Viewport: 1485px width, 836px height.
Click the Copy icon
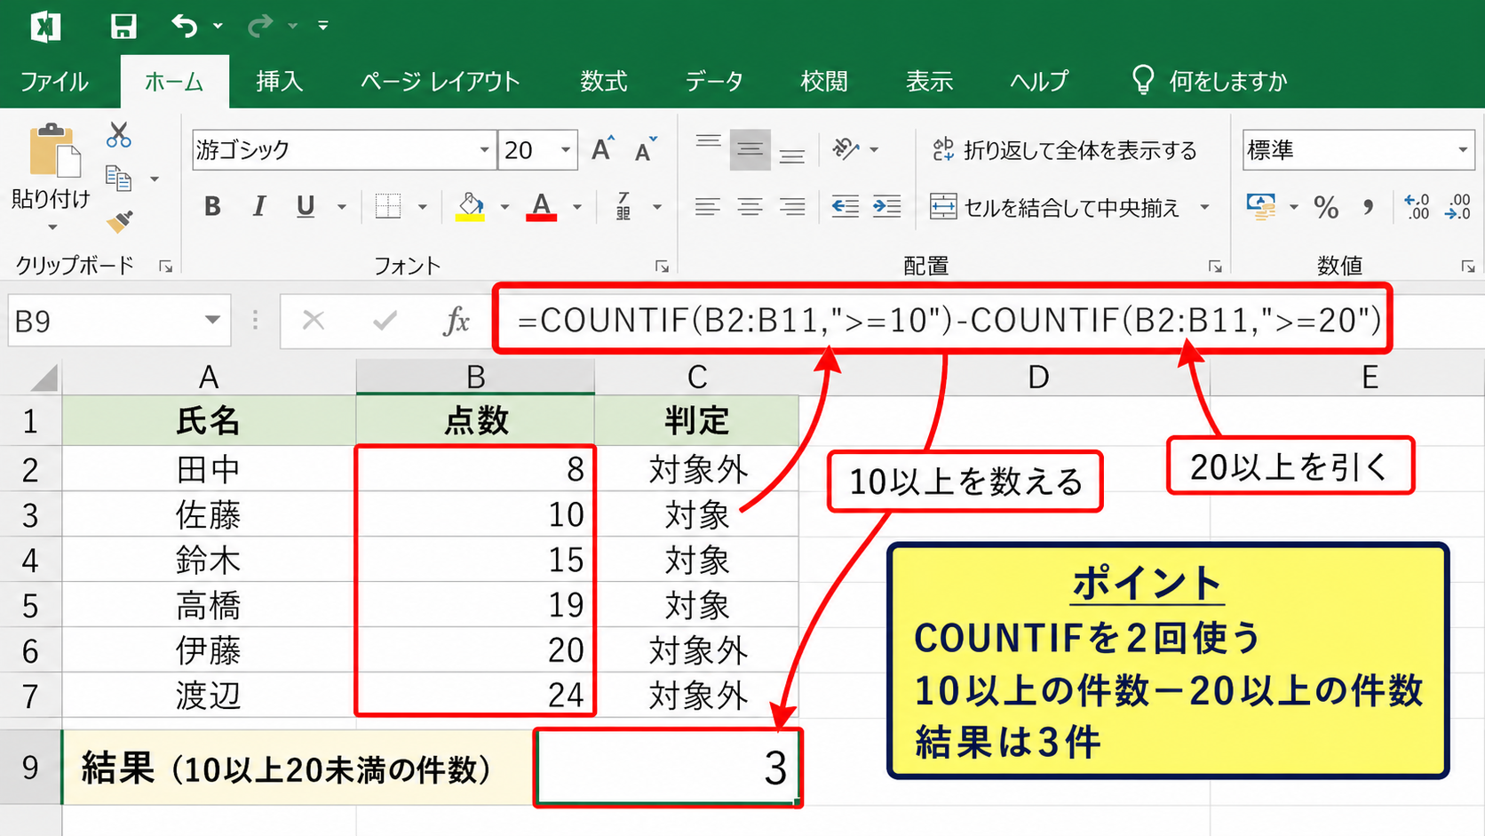(x=119, y=179)
